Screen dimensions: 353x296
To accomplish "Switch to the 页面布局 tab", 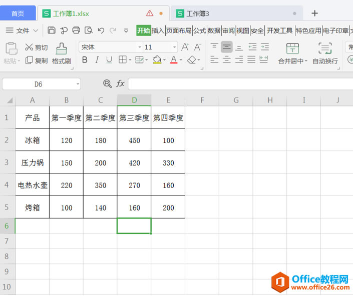I will (x=179, y=30).
